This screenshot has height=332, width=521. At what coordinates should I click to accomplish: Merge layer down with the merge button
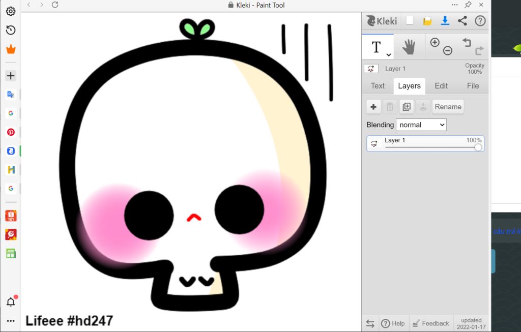click(x=423, y=107)
